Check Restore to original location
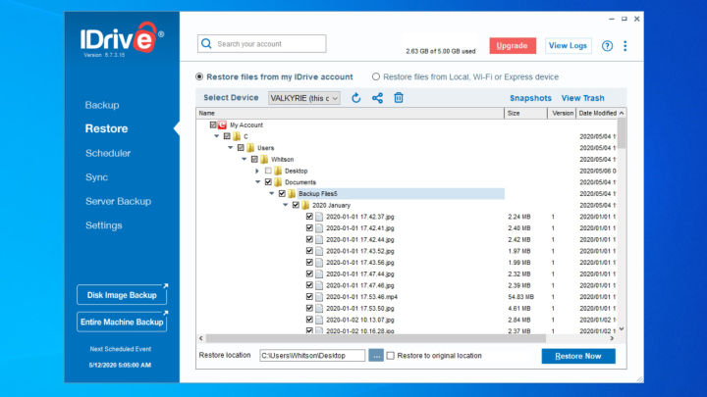 [391, 355]
